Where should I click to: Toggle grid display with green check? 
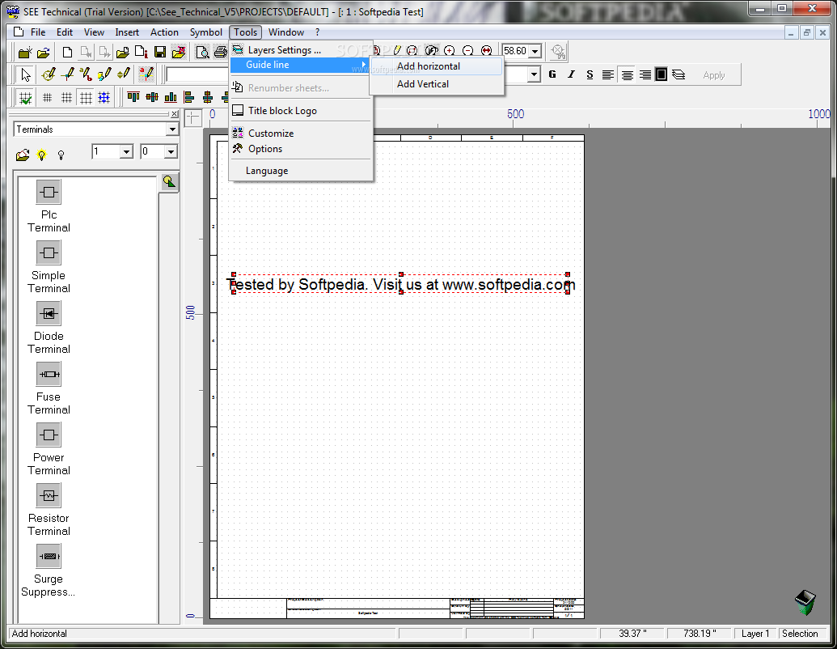(25, 98)
